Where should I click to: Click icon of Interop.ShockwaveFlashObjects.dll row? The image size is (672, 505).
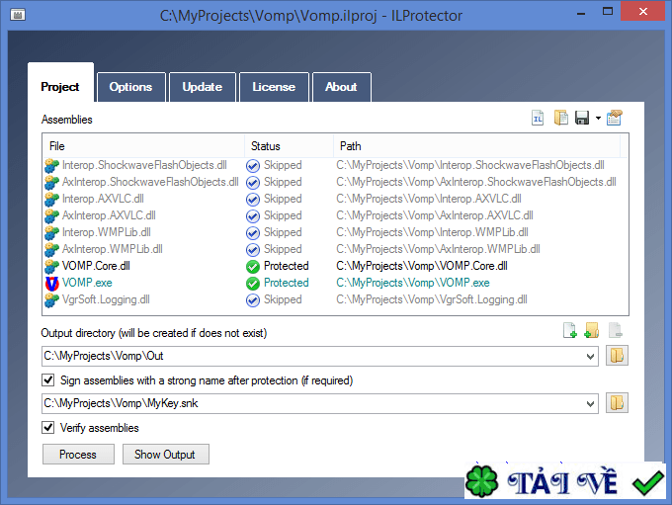[51, 165]
